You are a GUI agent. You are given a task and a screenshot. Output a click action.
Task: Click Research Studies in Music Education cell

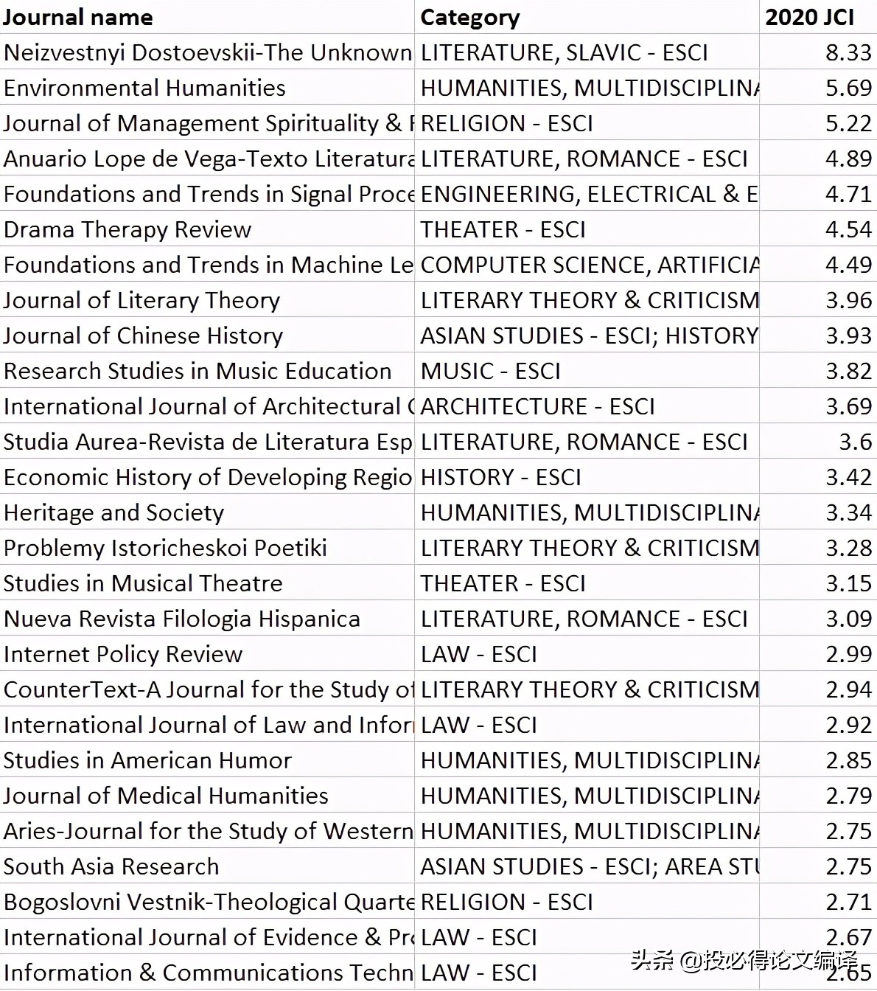pos(198,372)
